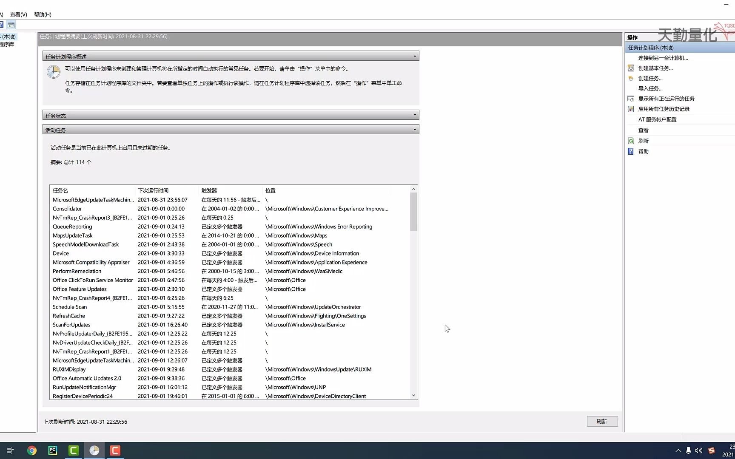Screen dimensions: 735x459
Task: Click the task list scrollbar thumb
Action: point(413,212)
